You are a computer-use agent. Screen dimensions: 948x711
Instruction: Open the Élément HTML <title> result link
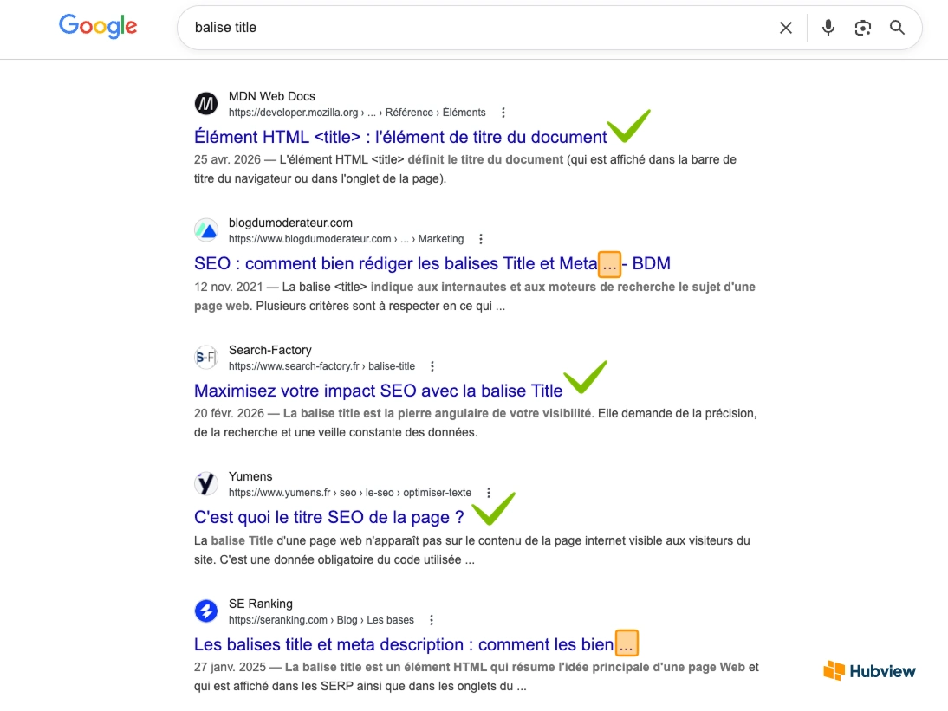(x=400, y=137)
